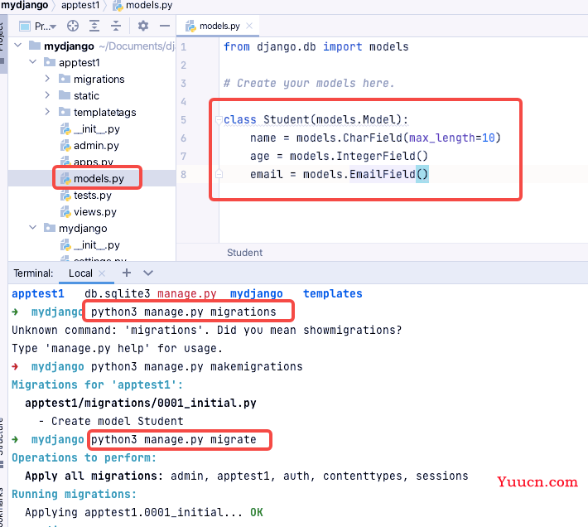Open __init__.py under apptest1
The width and height of the screenshot is (588, 527).
click(x=96, y=129)
